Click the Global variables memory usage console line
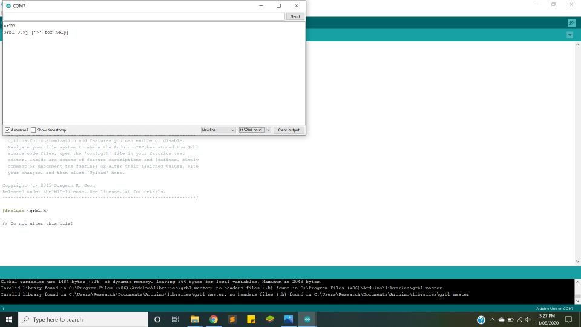Image resolution: width=581 pixels, height=327 pixels. pyautogui.click(x=162, y=282)
